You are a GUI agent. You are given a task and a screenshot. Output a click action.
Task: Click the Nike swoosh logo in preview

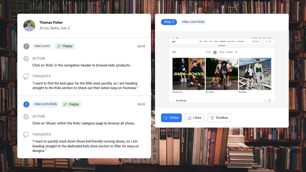point(174,41)
